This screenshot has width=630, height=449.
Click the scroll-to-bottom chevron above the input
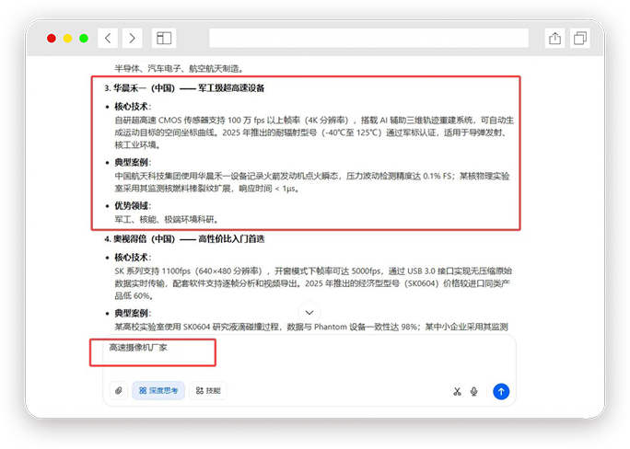coord(309,313)
